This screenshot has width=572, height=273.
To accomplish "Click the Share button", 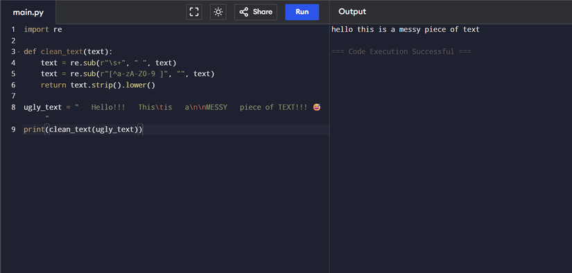I will point(256,12).
